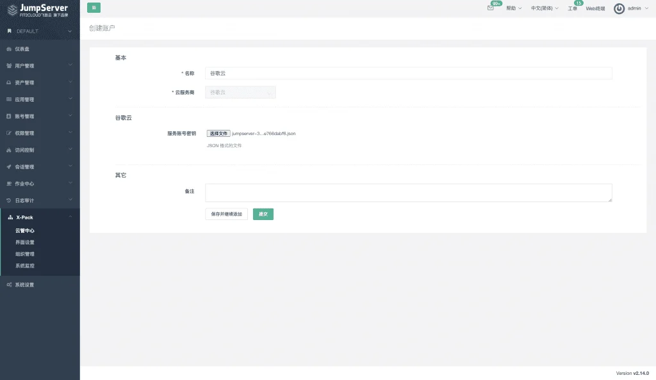Viewport: 656px width, 380px height.
Task: Click the JumpServer logo
Action: (38, 10)
